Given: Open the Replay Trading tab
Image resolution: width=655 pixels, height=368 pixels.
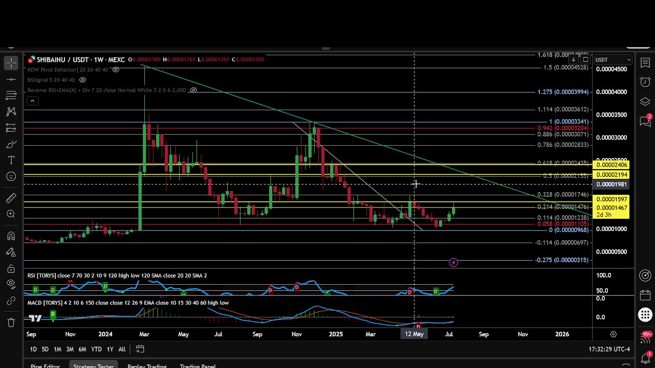Looking at the screenshot, I should tap(147, 365).
